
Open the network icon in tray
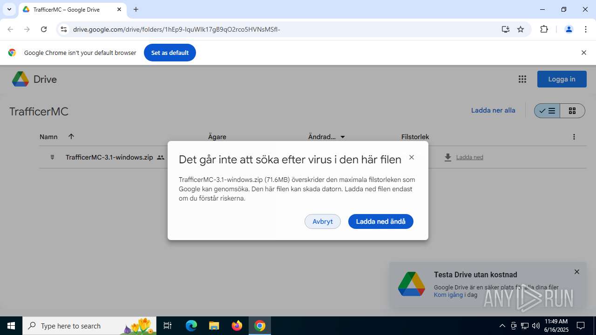coord(525,326)
